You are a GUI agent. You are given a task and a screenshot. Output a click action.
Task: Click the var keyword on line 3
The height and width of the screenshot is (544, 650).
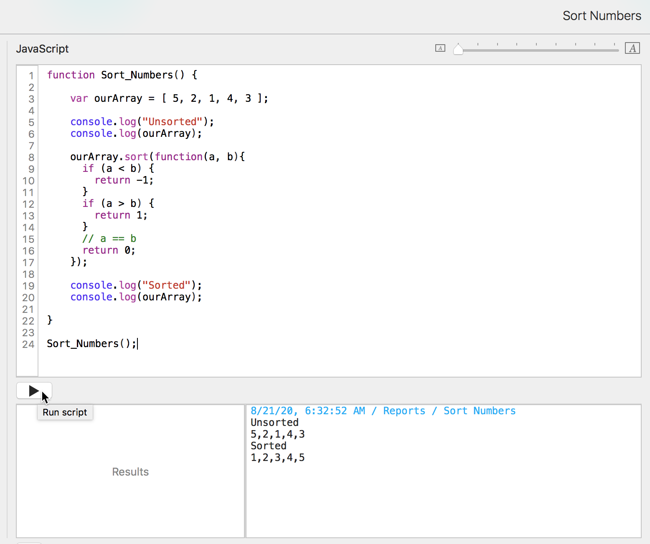[x=79, y=98]
